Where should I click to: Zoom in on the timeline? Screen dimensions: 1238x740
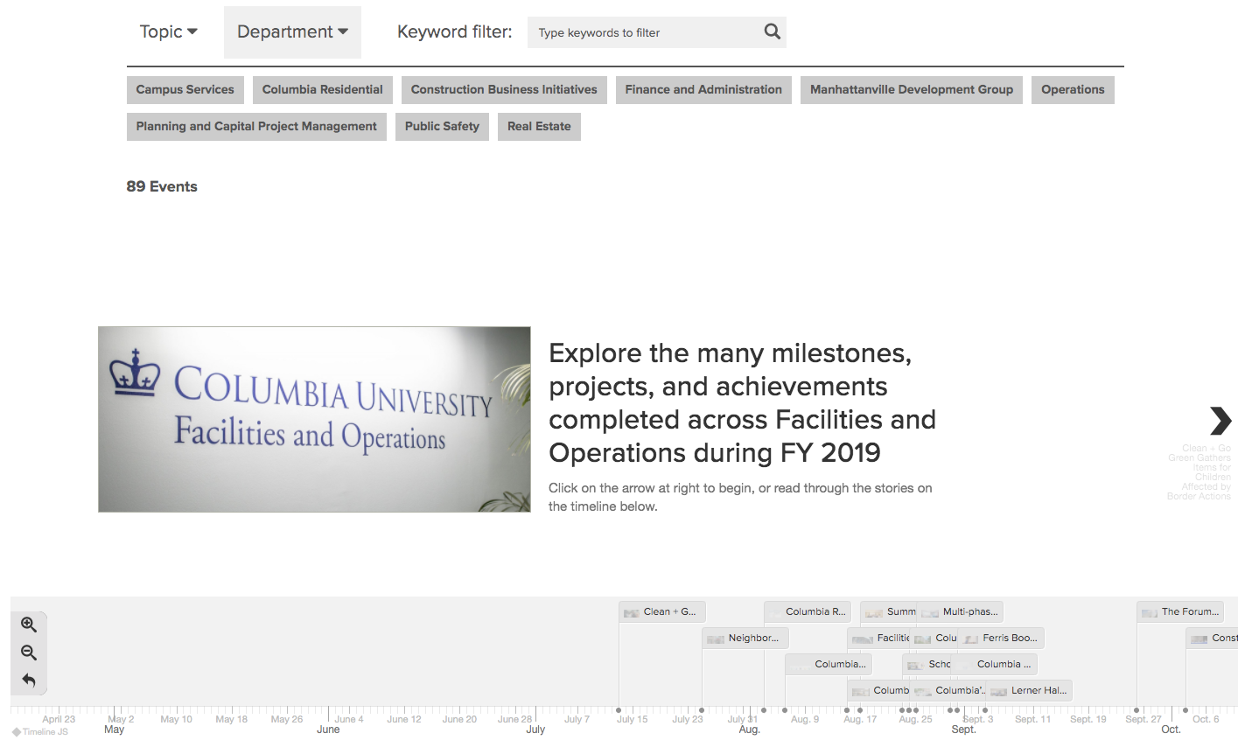click(29, 625)
